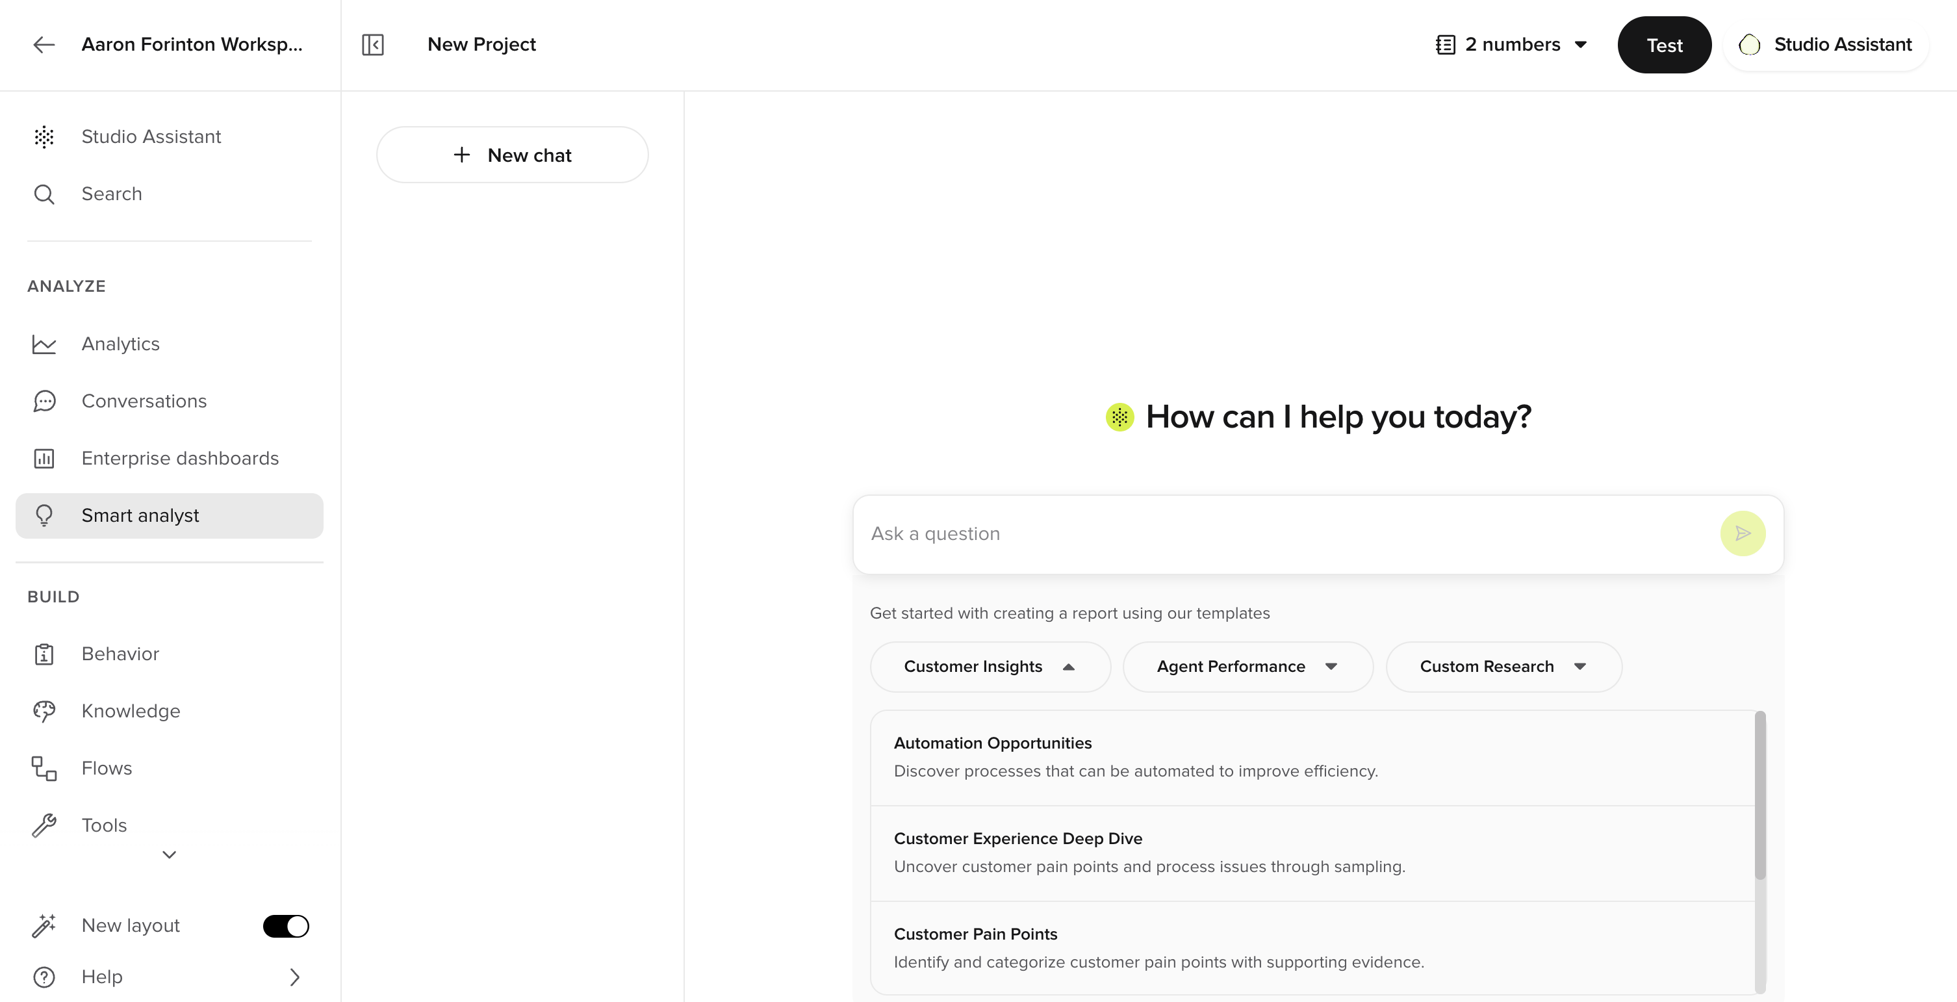Screen dimensions: 1957x1002
Task: Select Customer Experience Deep Dive template
Action: [1312, 853]
